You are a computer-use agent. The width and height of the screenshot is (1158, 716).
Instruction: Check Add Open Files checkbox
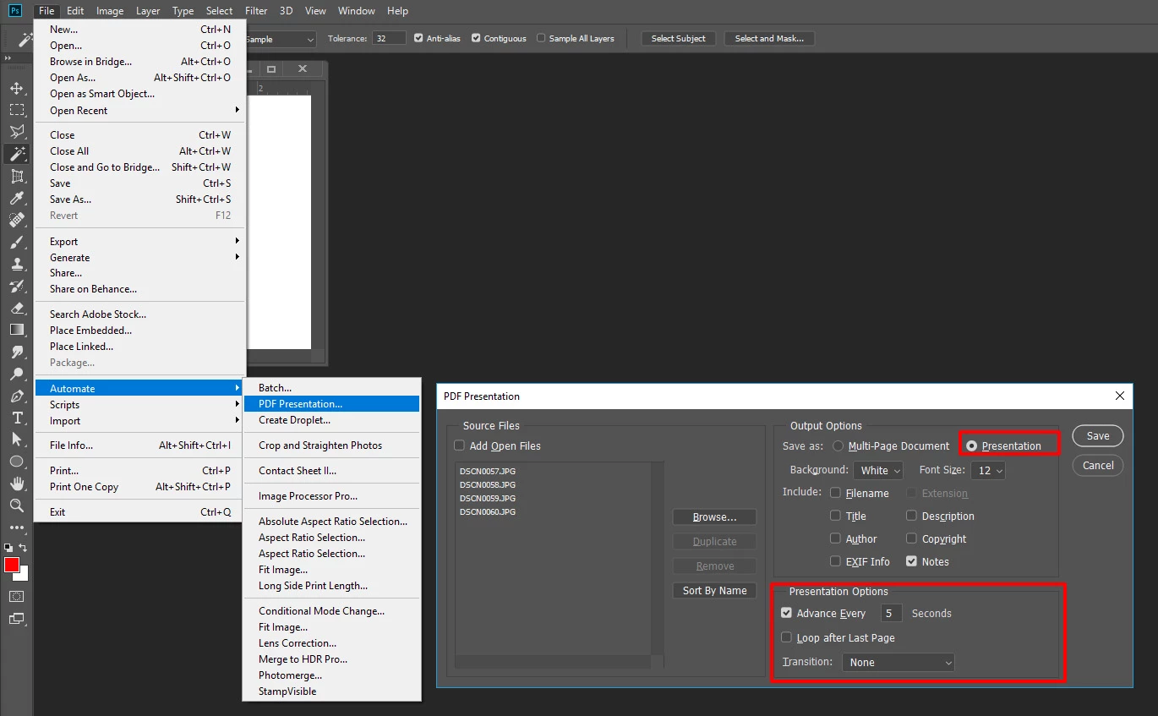point(459,445)
